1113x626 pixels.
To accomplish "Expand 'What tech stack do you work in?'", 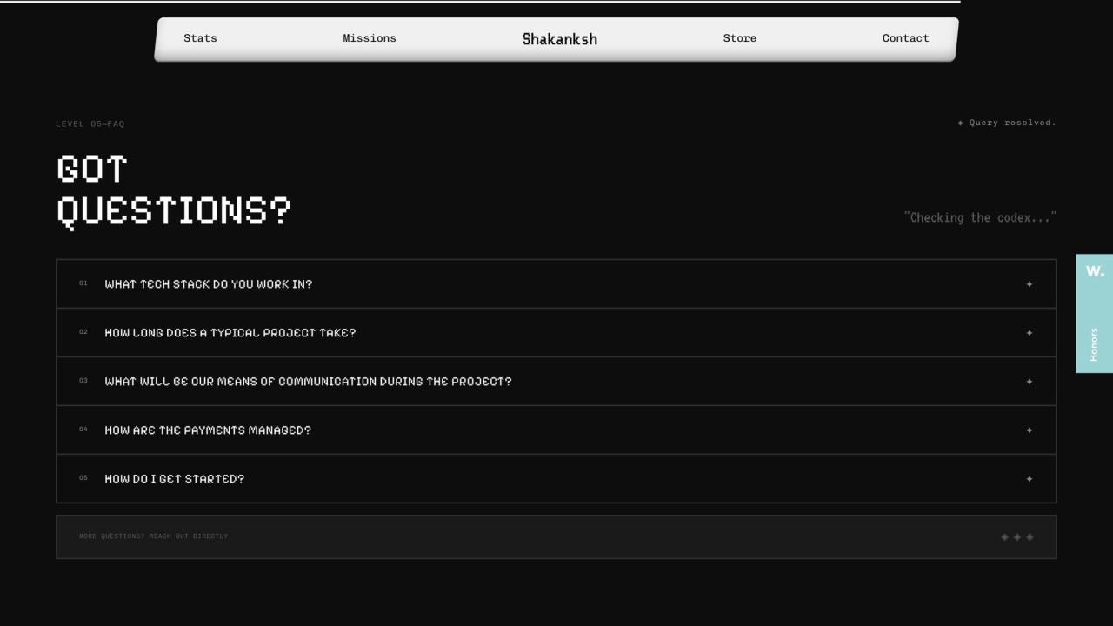I will (x=556, y=284).
